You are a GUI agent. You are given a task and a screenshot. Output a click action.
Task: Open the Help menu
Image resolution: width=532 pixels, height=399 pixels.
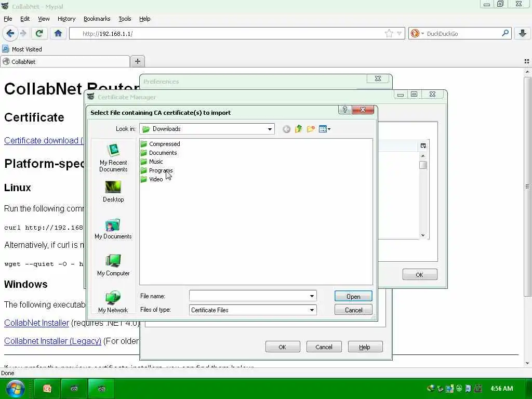pos(144,19)
